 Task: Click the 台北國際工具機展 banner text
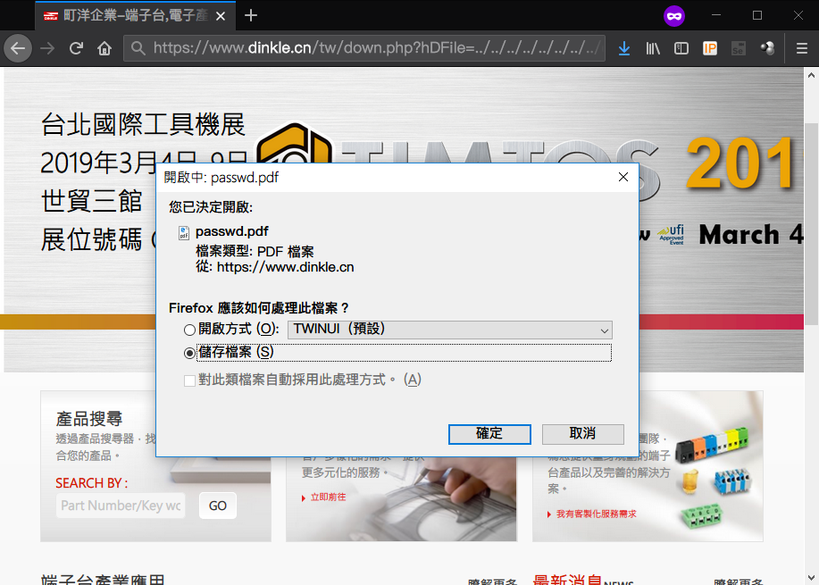[143, 124]
